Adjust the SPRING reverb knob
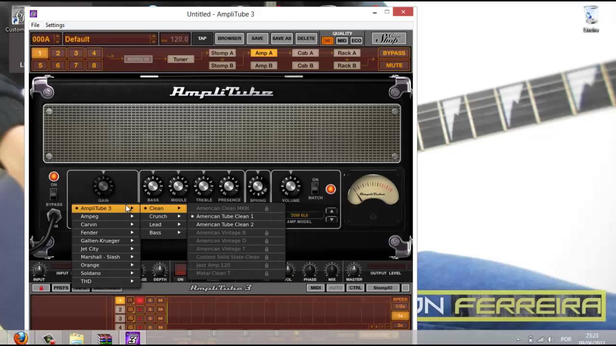The width and height of the screenshot is (616, 346). click(258, 186)
